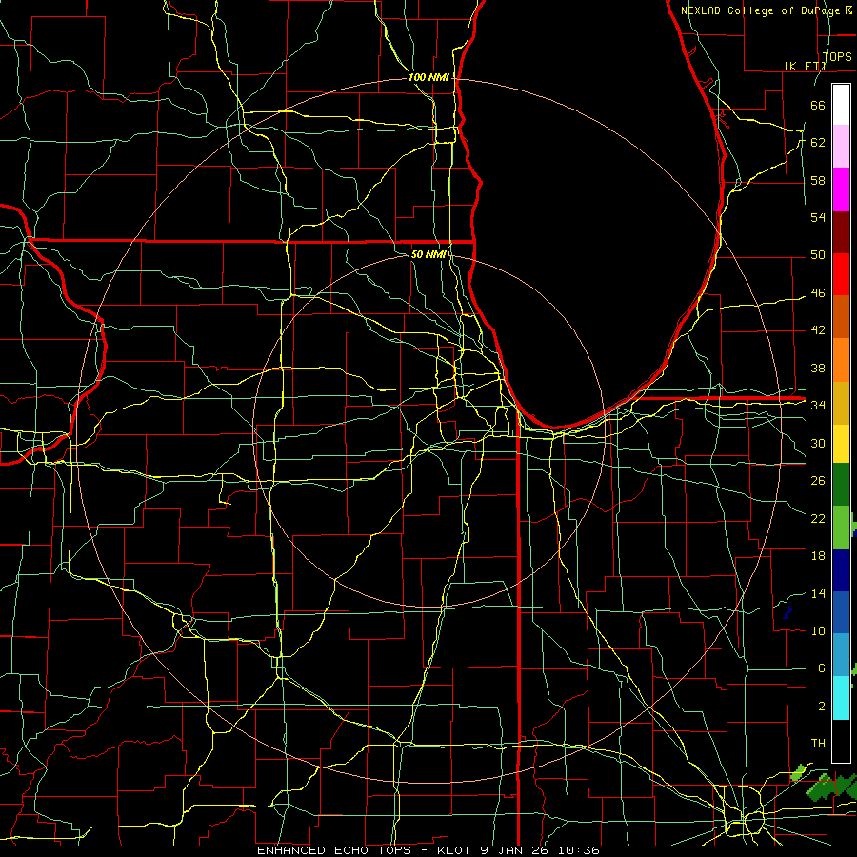Click the 14 value on the scale
Screen dimensions: 857x857
(x=818, y=593)
